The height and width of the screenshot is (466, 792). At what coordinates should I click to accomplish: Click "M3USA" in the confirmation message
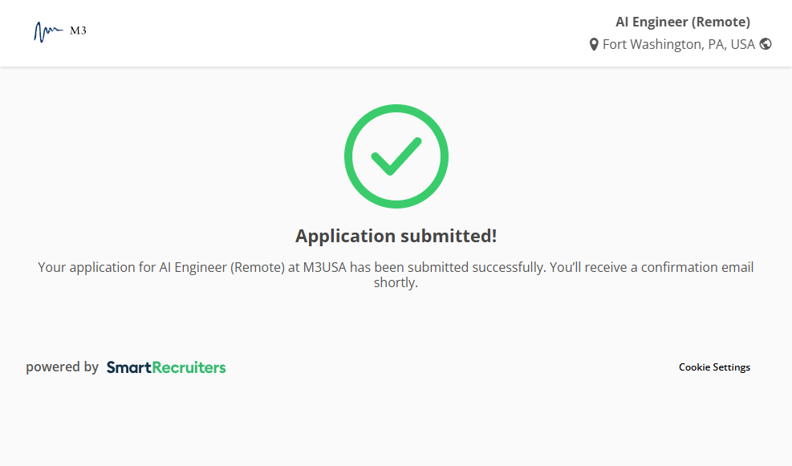[324, 267]
